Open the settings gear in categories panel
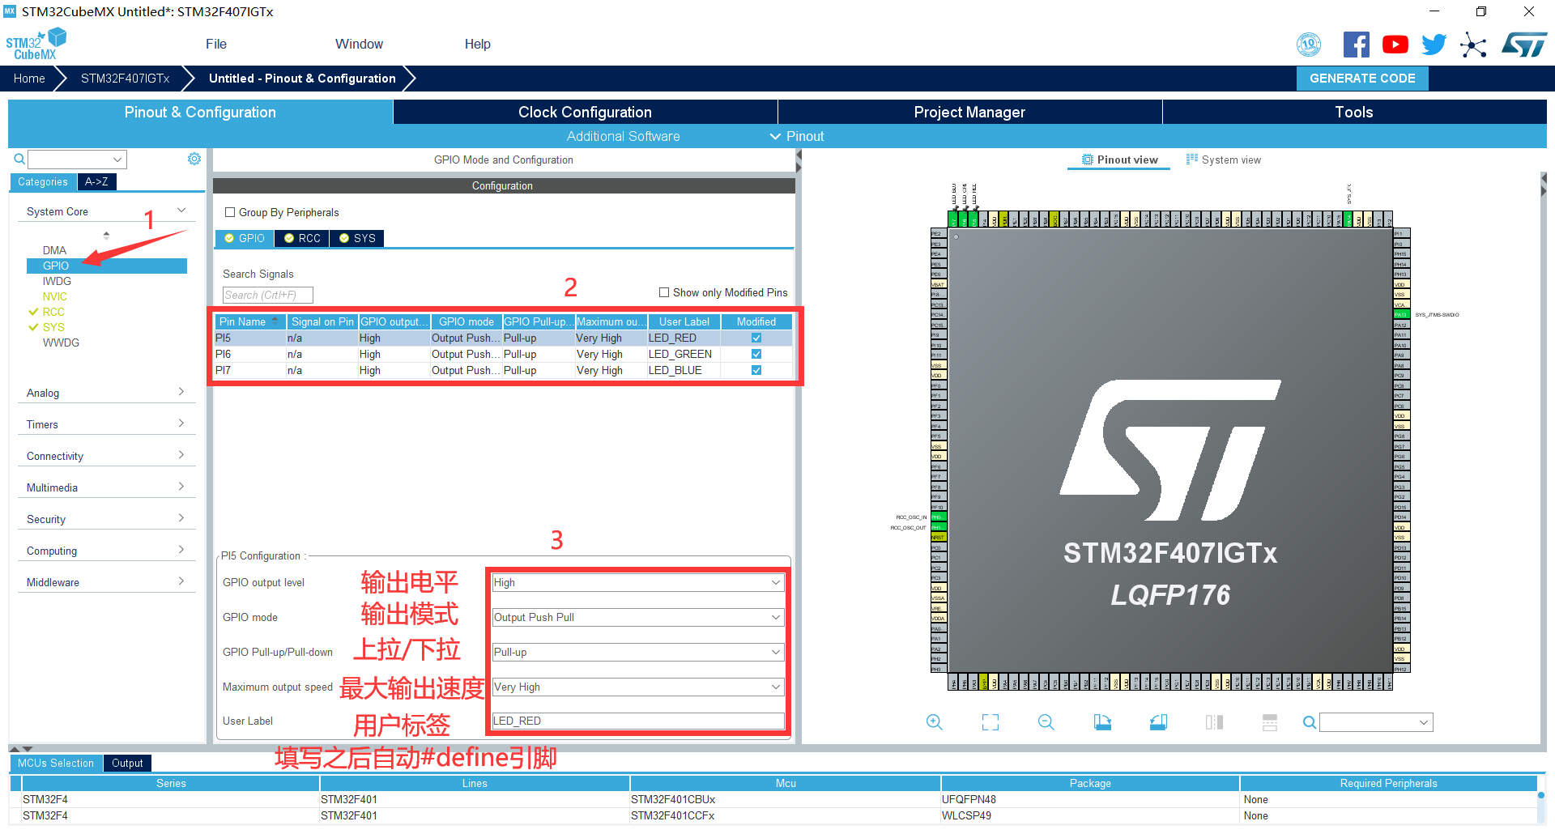The width and height of the screenshot is (1555, 834). click(194, 159)
